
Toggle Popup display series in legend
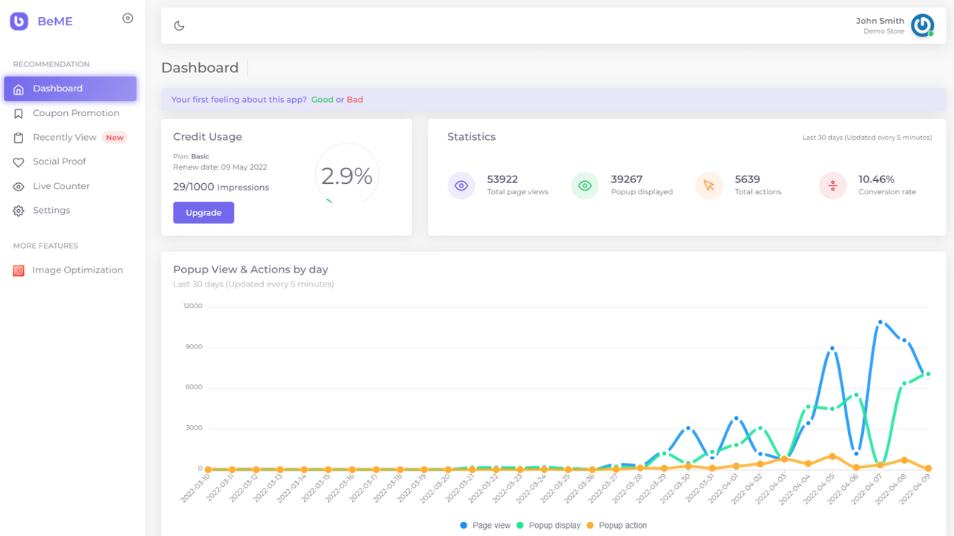548,526
